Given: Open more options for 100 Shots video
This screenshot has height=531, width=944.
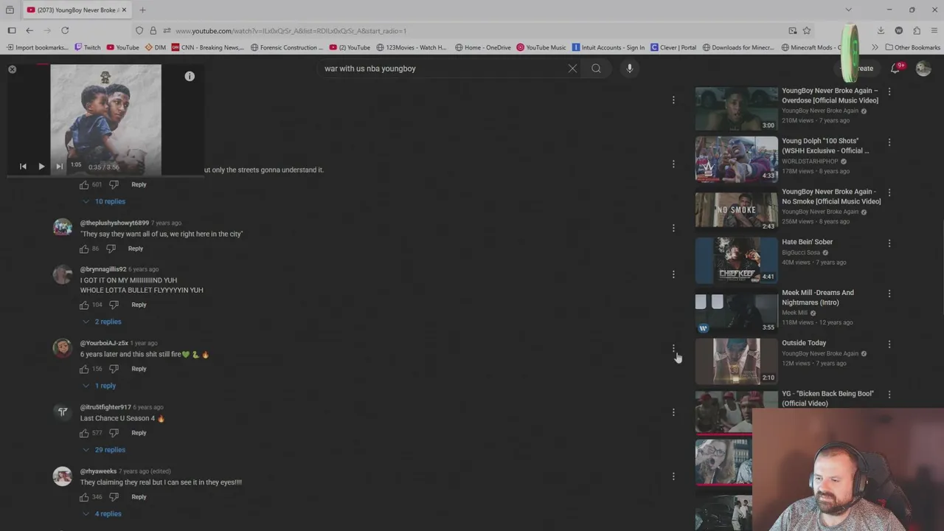Looking at the screenshot, I should [889, 142].
